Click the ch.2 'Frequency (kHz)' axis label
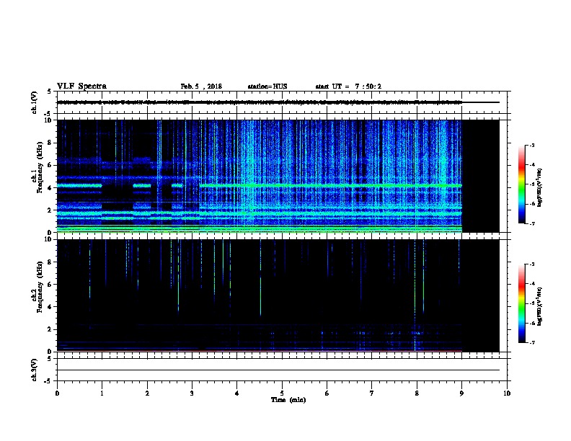The height and width of the screenshot is (441, 571). pos(40,287)
